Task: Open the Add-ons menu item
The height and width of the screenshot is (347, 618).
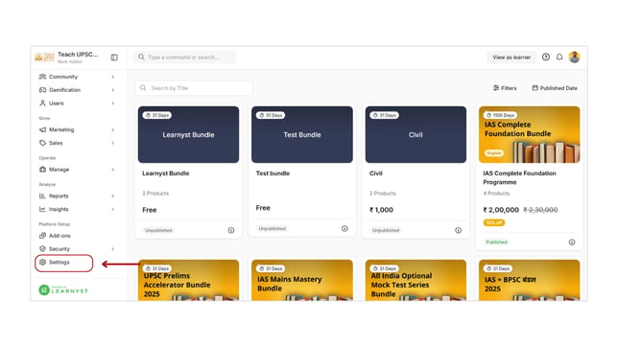Action: (x=77, y=236)
